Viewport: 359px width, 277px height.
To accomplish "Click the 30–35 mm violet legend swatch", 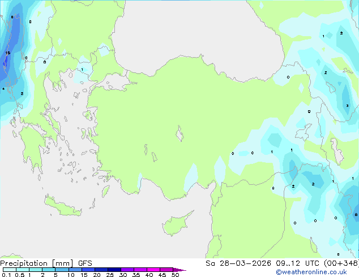I will coord(127,270).
